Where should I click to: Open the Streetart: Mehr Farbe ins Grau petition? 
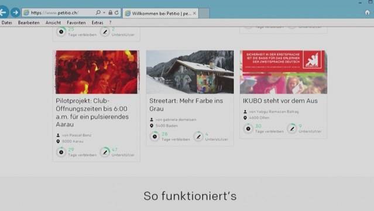pos(186,105)
